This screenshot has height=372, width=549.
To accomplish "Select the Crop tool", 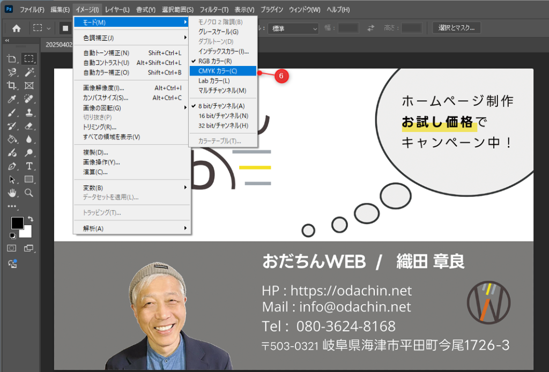I will [x=11, y=86].
